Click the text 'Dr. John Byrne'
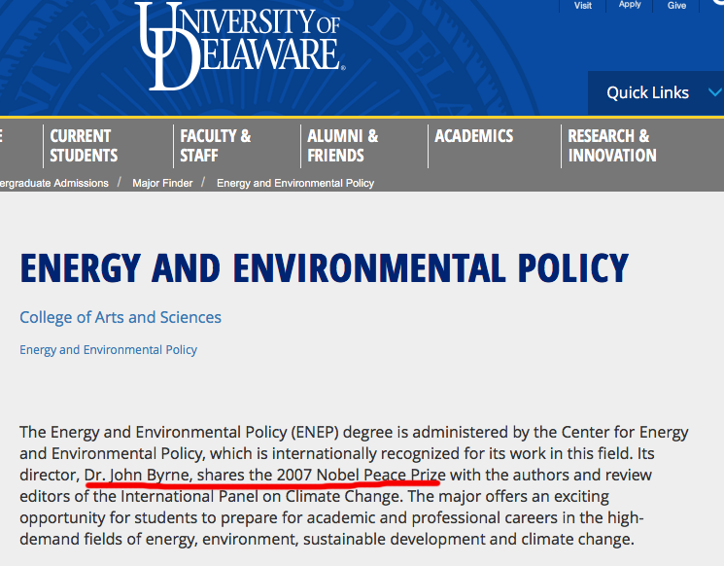This screenshot has width=724, height=566. [137, 475]
